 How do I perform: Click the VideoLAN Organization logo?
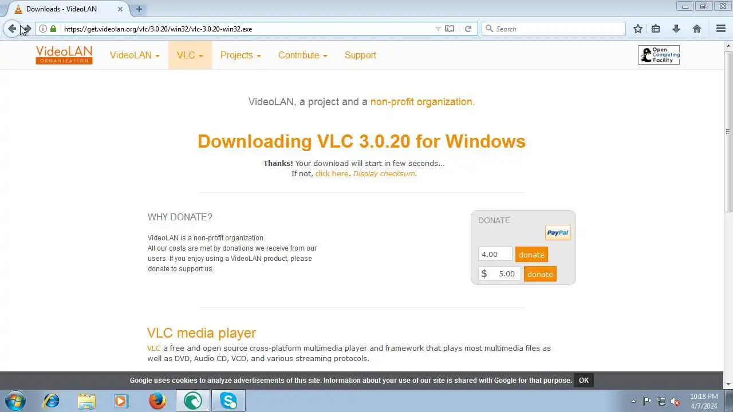(x=64, y=55)
